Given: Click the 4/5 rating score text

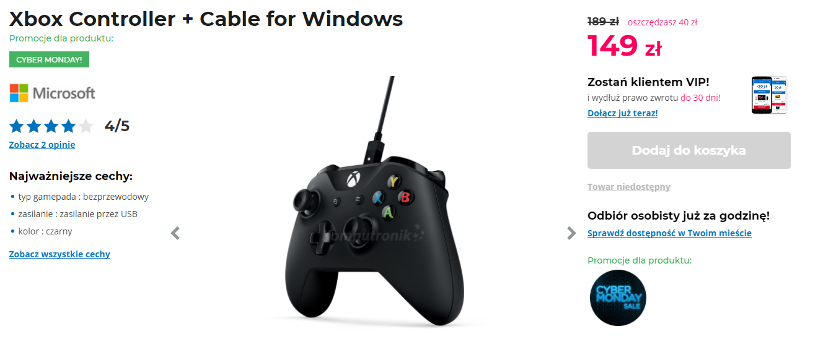Looking at the screenshot, I should [x=117, y=126].
